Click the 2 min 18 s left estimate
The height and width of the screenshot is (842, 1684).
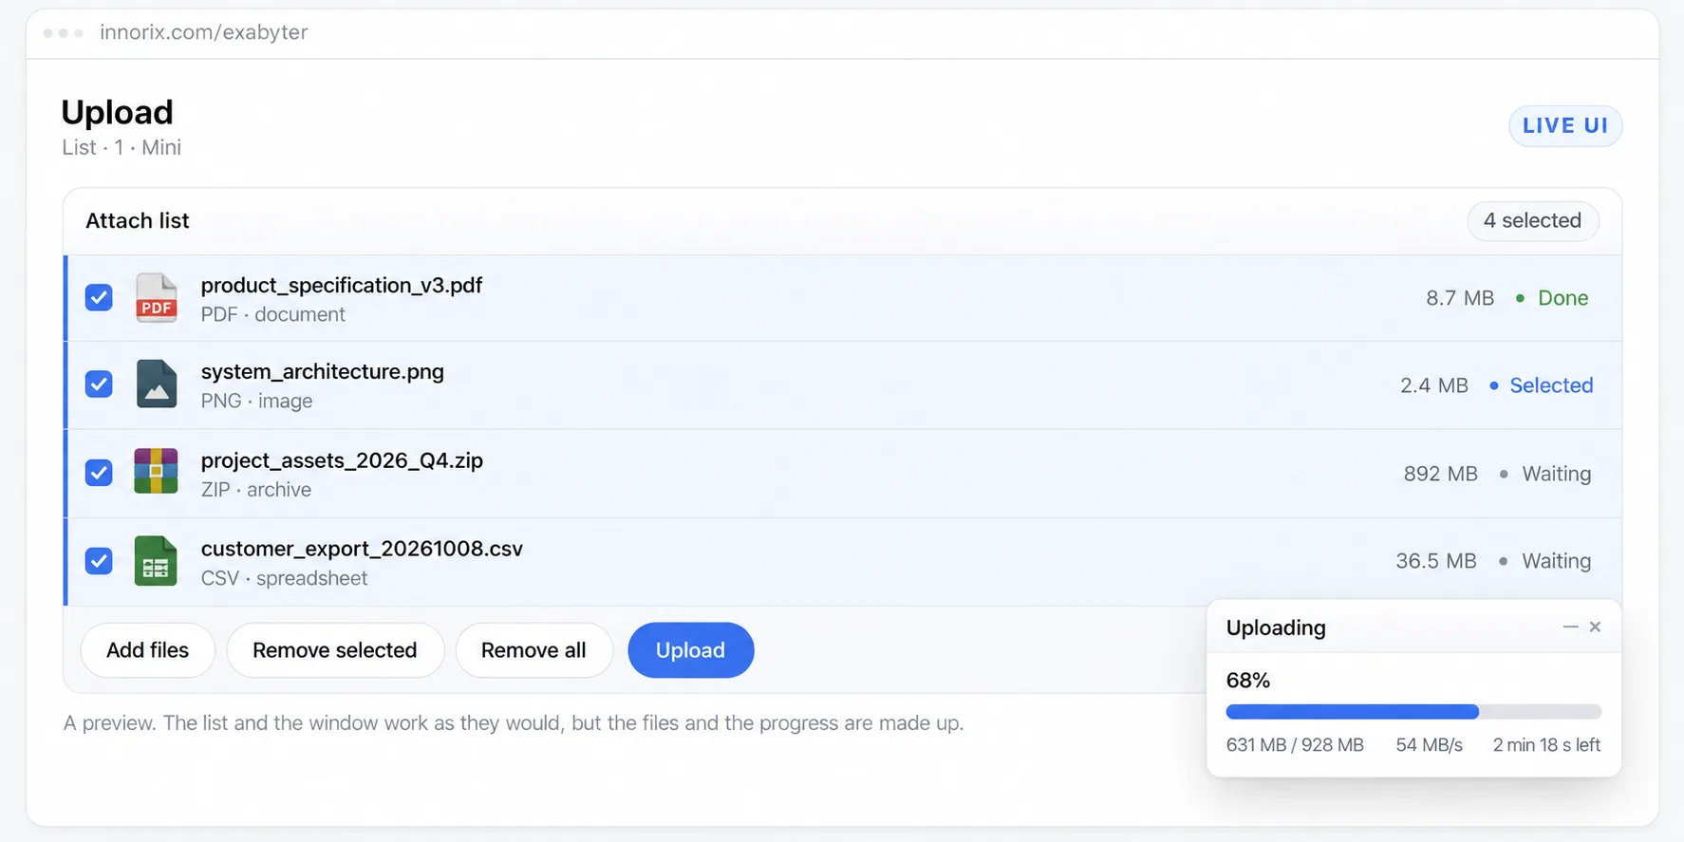coord(1546,745)
